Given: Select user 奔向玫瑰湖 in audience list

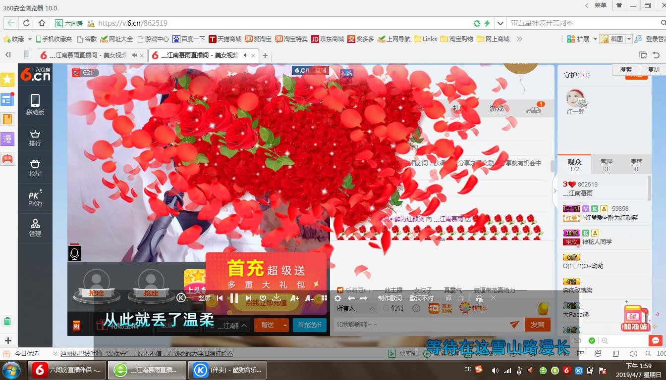Looking at the screenshot, I should tap(577, 290).
